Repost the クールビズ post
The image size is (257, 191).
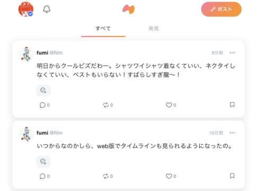108,105
